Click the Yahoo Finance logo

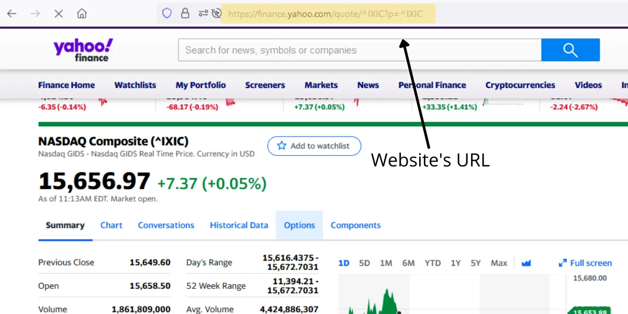point(82,49)
